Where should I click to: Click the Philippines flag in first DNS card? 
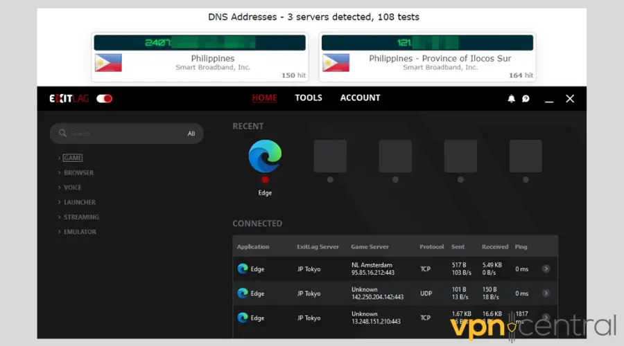click(108, 63)
